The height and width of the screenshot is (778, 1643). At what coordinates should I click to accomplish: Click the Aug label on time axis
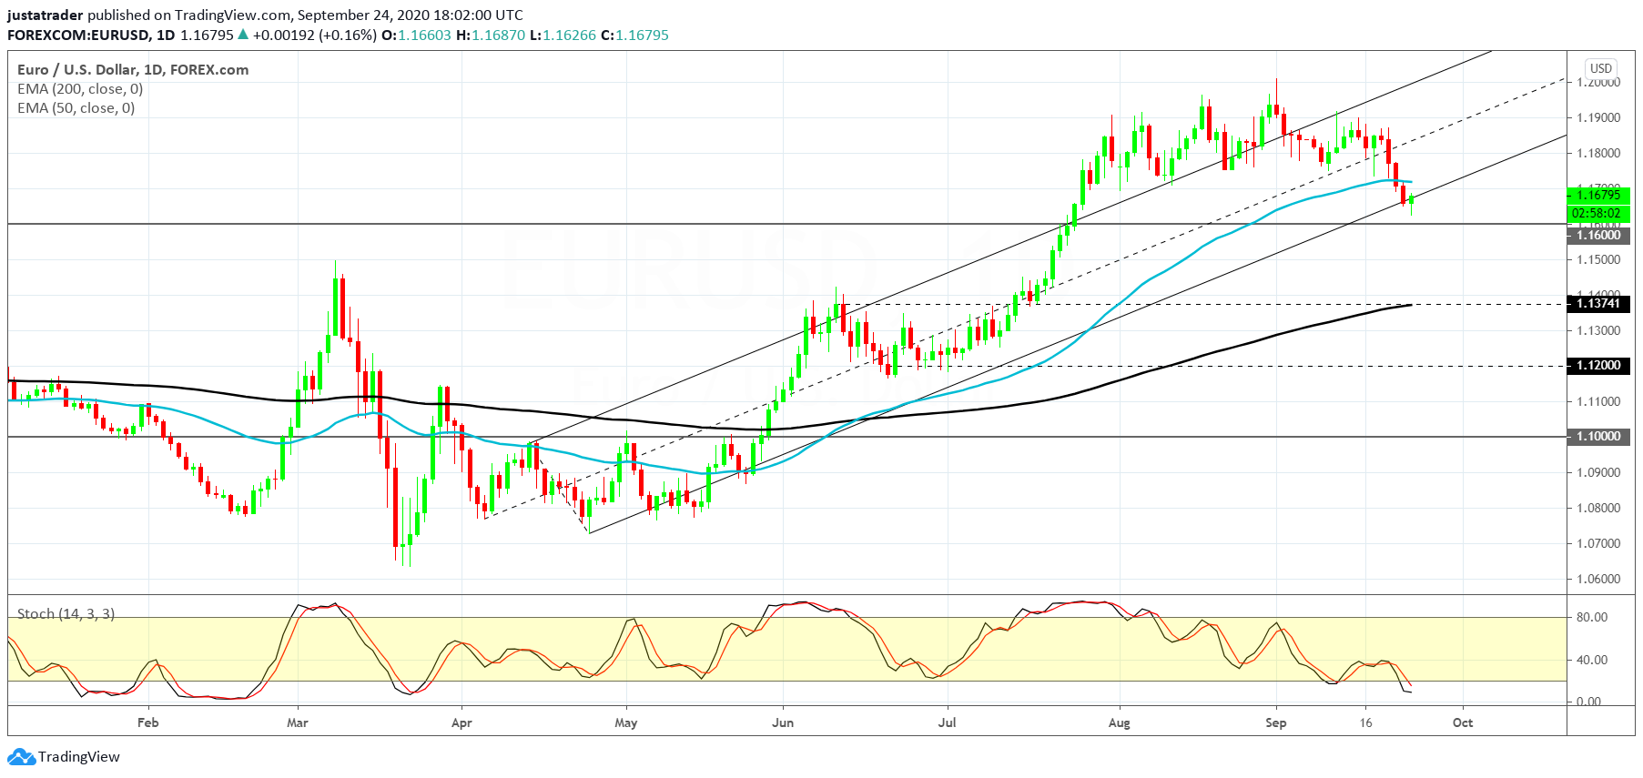pyautogui.click(x=1120, y=723)
